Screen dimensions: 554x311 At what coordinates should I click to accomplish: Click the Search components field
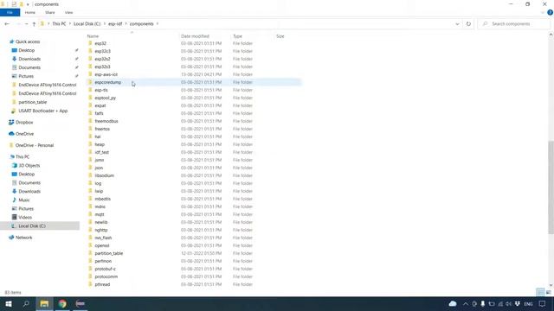tap(514, 24)
